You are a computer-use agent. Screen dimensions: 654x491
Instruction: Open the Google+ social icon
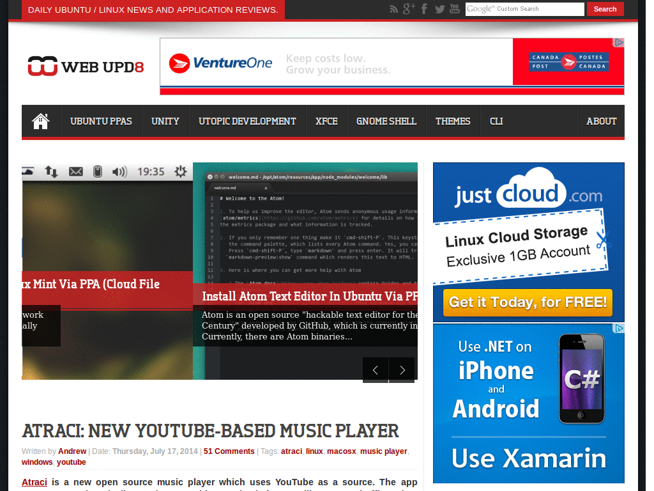click(x=409, y=9)
